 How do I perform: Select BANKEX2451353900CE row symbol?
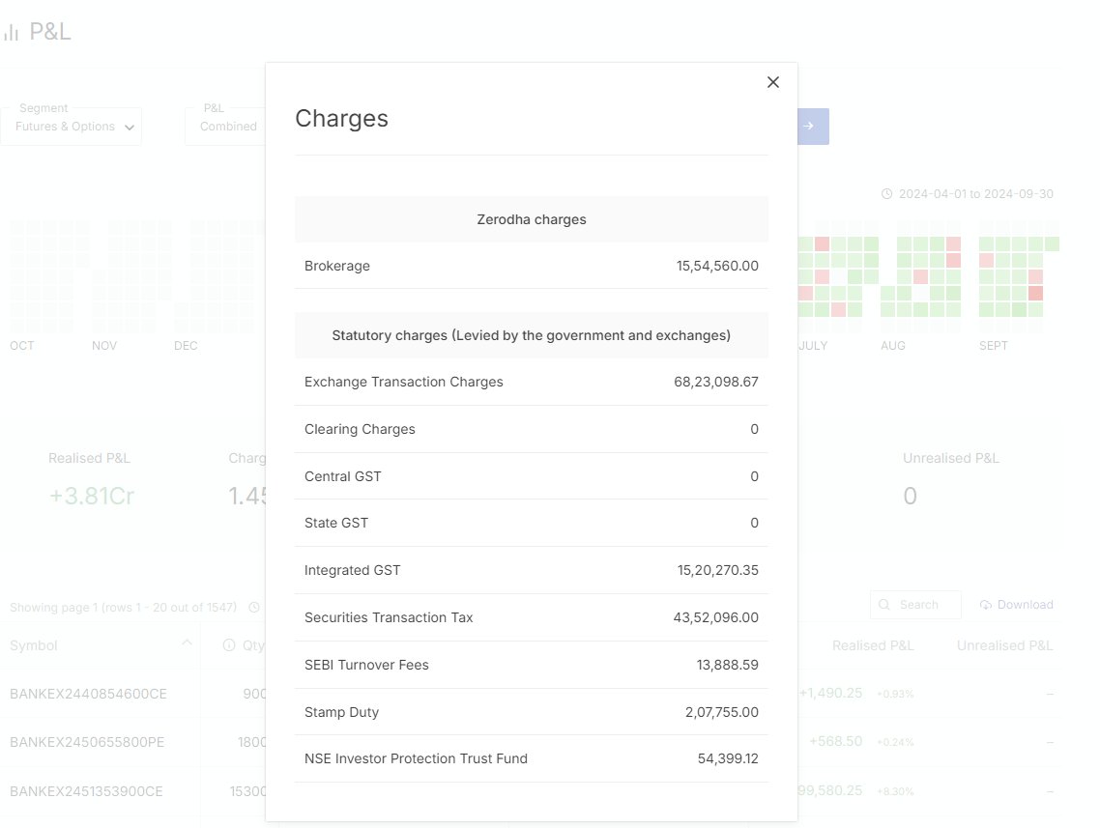86,791
